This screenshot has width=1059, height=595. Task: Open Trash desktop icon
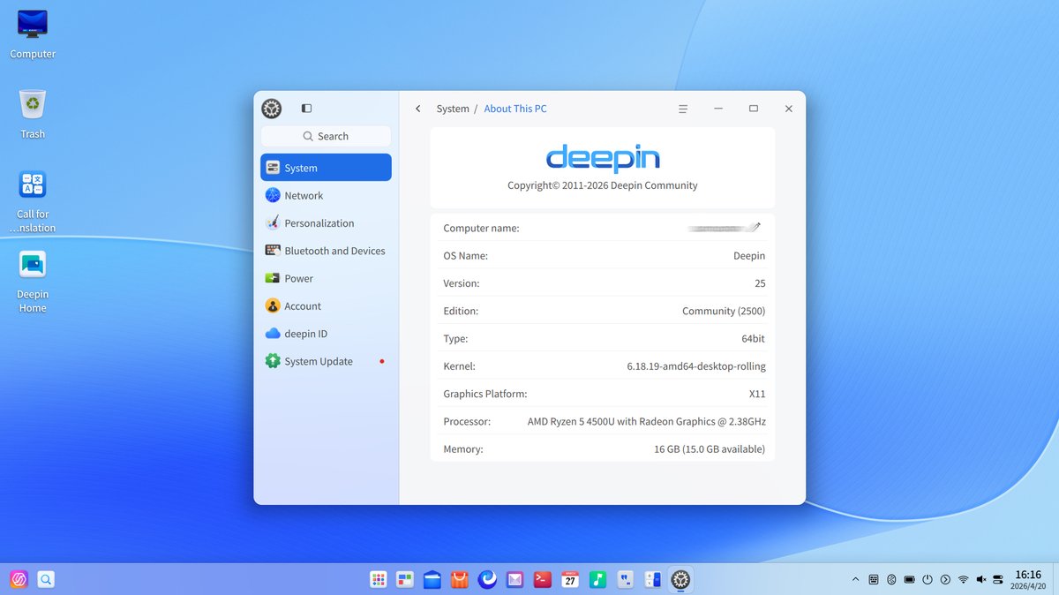coord(33,114)
